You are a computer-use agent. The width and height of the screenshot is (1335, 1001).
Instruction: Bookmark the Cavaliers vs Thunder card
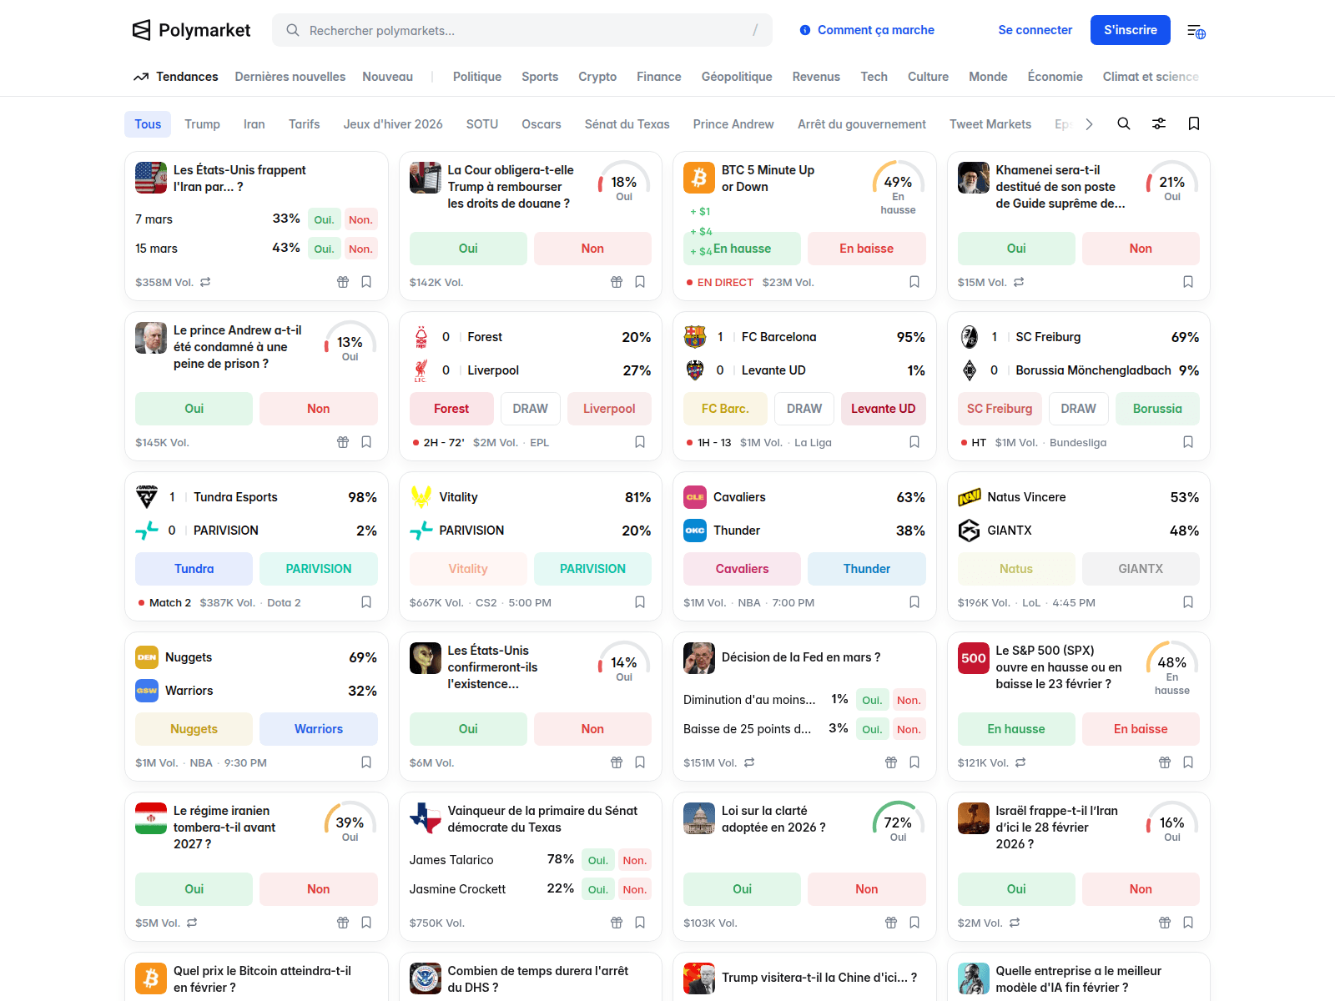click(914, 602)
